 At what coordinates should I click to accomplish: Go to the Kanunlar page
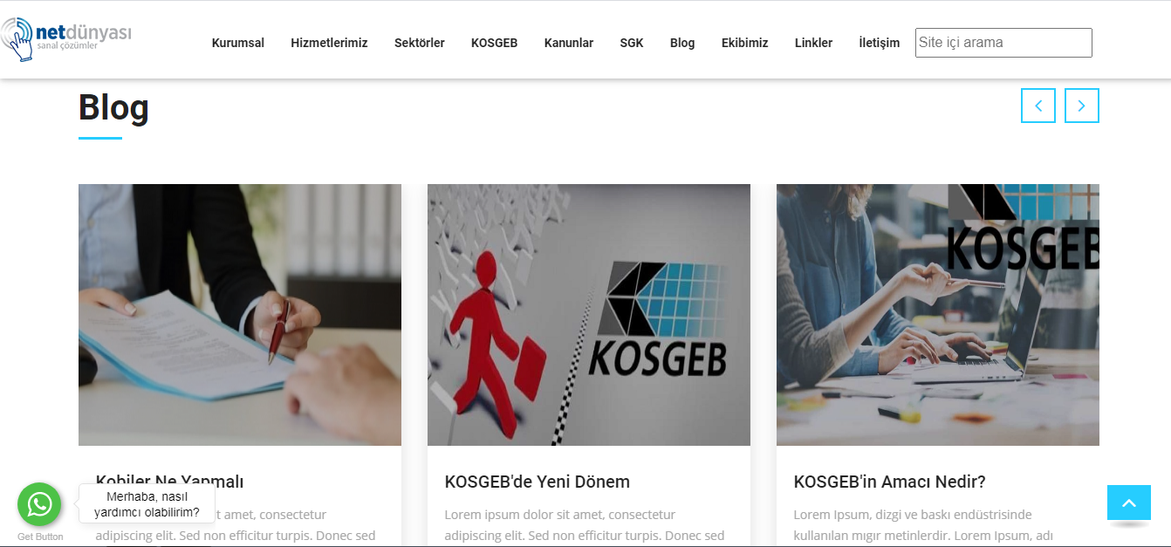569,43
